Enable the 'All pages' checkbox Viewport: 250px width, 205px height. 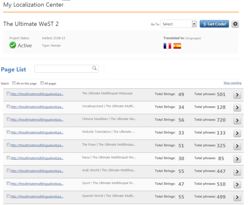pos(42,83)
